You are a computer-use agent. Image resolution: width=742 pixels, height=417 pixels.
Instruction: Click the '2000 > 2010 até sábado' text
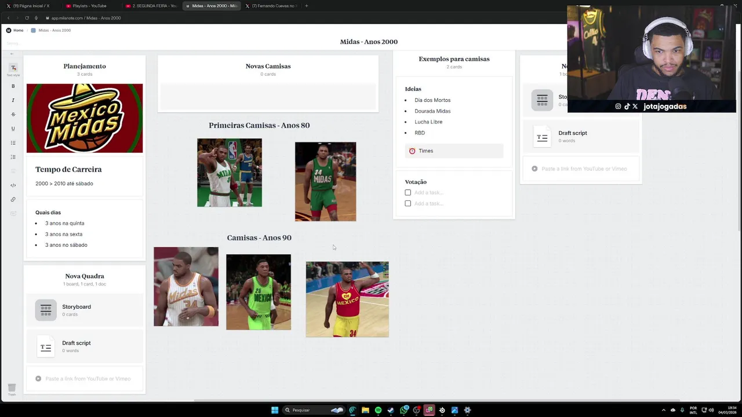pyautogui.click(x=64, y=184)
